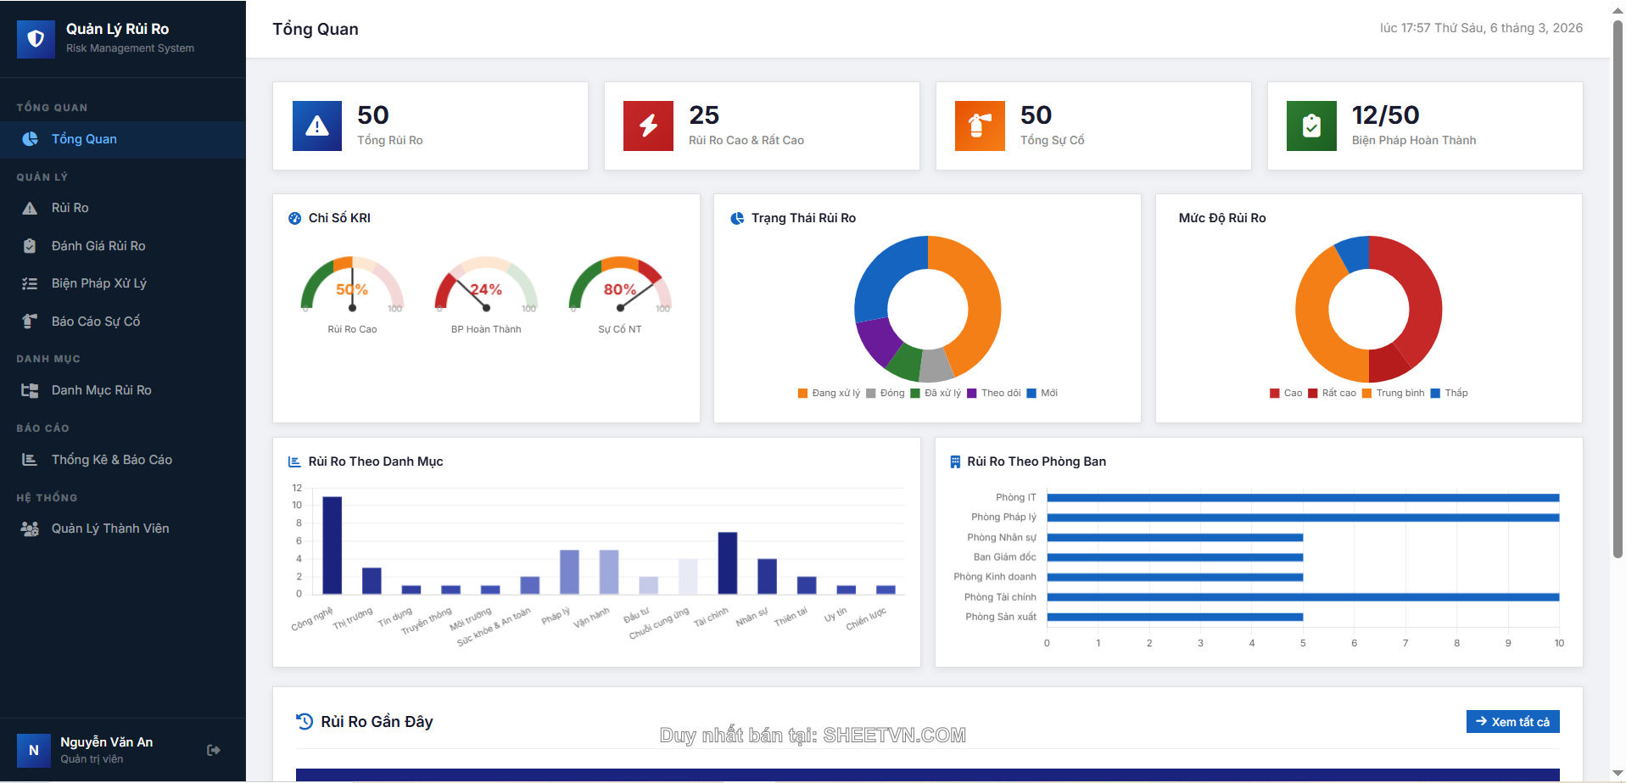Click the fire extinguisher icon on Tổng Sự Cố card
The width and height of the screenshot is (1626, 783).
pyautogui.click(x=979, y=126)
